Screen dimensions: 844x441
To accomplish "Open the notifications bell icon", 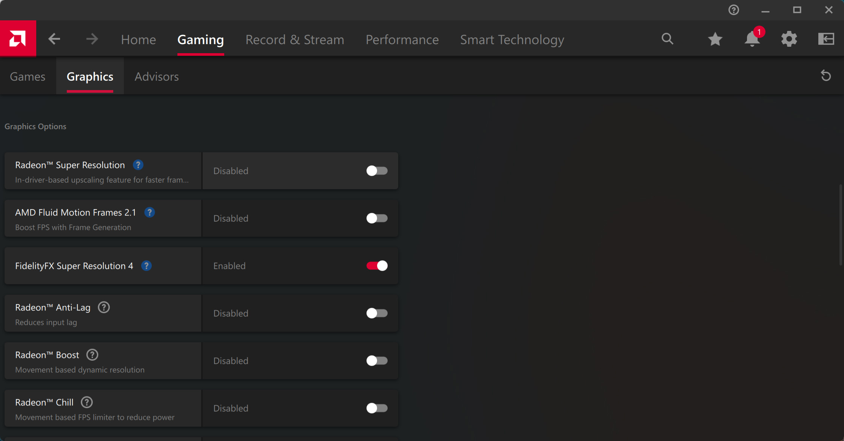I will coord(752,39).
